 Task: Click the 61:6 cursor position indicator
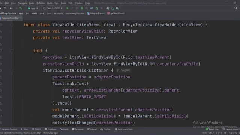click(x=204, y=133)
